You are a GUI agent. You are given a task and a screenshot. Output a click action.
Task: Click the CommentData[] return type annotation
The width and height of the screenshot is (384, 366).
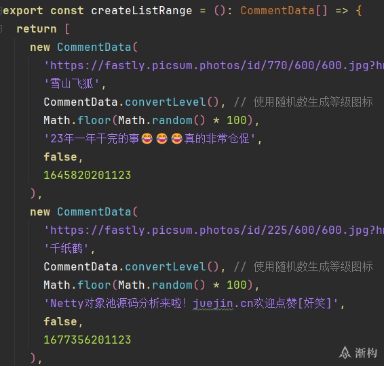(284, 11)
